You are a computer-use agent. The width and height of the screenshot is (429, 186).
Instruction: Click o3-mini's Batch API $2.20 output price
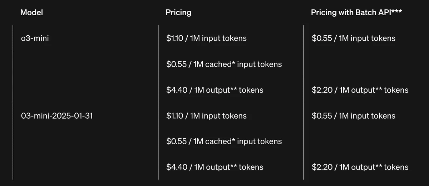click(x=360, y=90)
